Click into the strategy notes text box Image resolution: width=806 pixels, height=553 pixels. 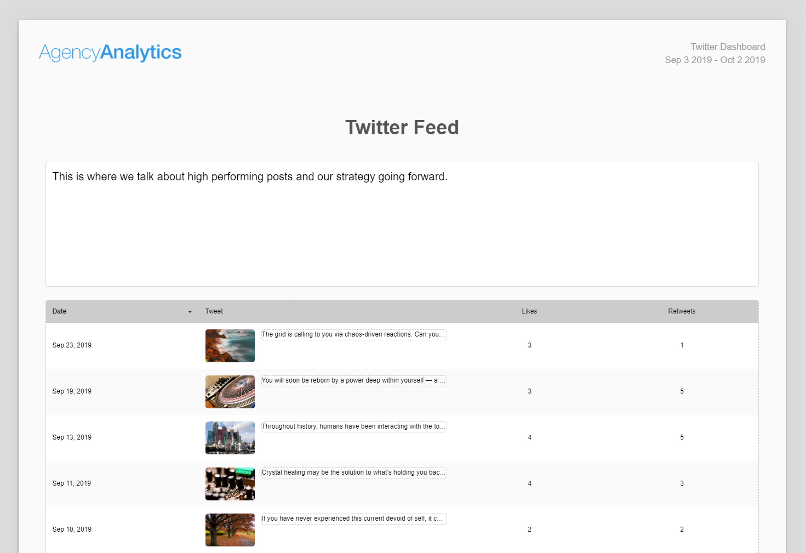tap(402, 224)
